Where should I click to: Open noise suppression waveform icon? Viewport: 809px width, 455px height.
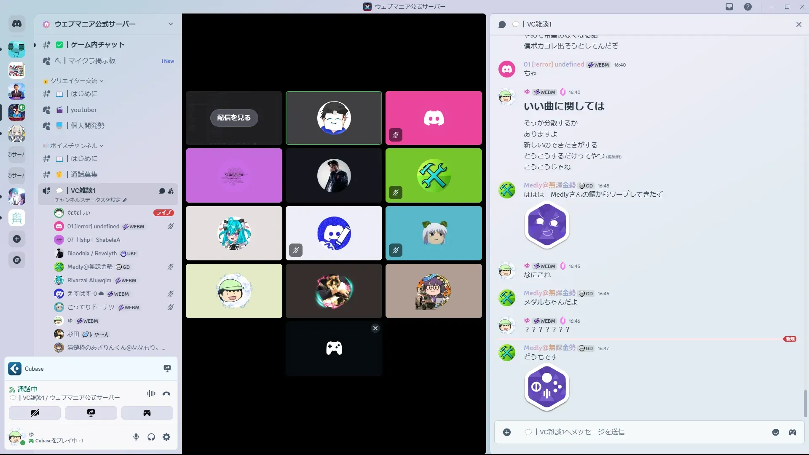coord(151,393)
